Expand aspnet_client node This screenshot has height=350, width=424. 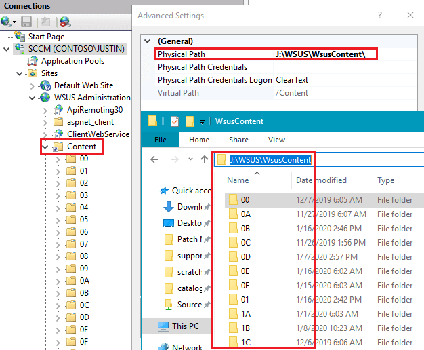point(45,123)
